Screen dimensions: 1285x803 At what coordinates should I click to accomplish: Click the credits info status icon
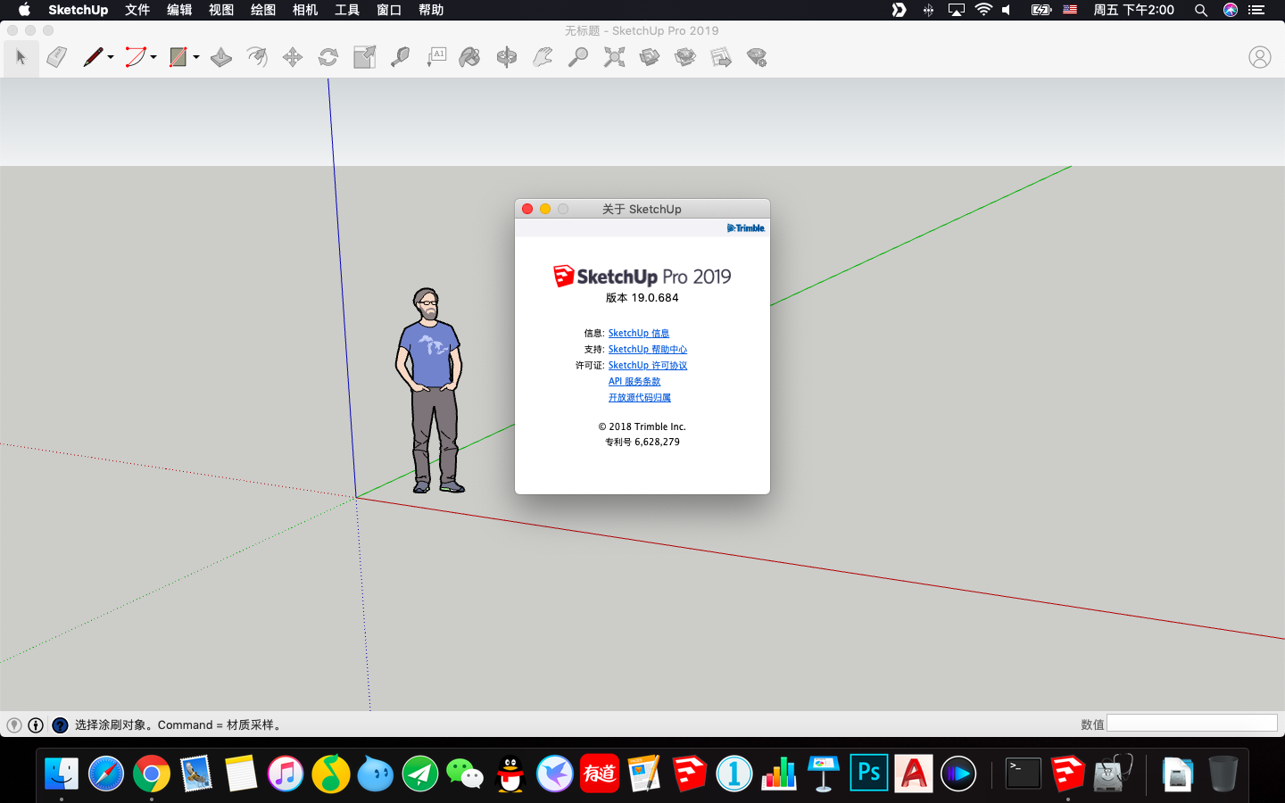(36, 725)
